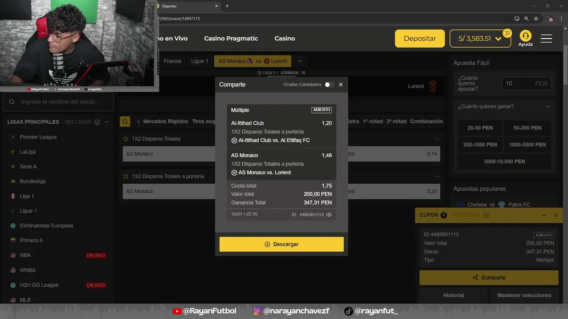This screenshot has height=319, width=568.
Task: Open MLB in the sidebar
Action: click(25, 300)
